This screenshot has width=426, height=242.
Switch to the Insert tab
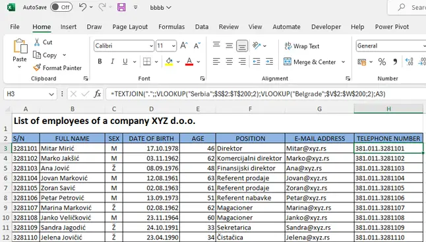pos(68,26)
